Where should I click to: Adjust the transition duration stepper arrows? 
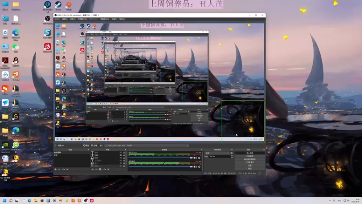pos(232,156)
